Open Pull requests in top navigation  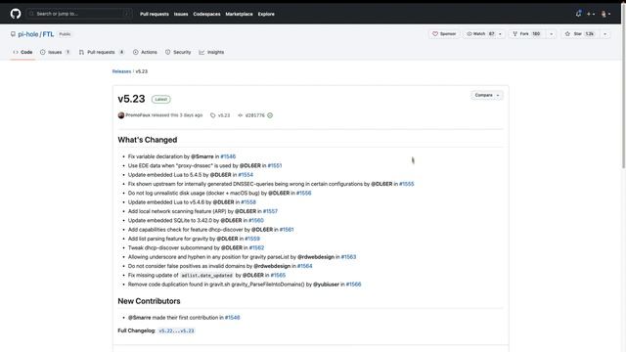pos(155,14)
